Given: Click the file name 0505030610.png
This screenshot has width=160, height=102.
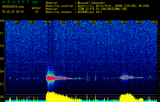Looking at the screenshot, I should [x=13, y=7].
